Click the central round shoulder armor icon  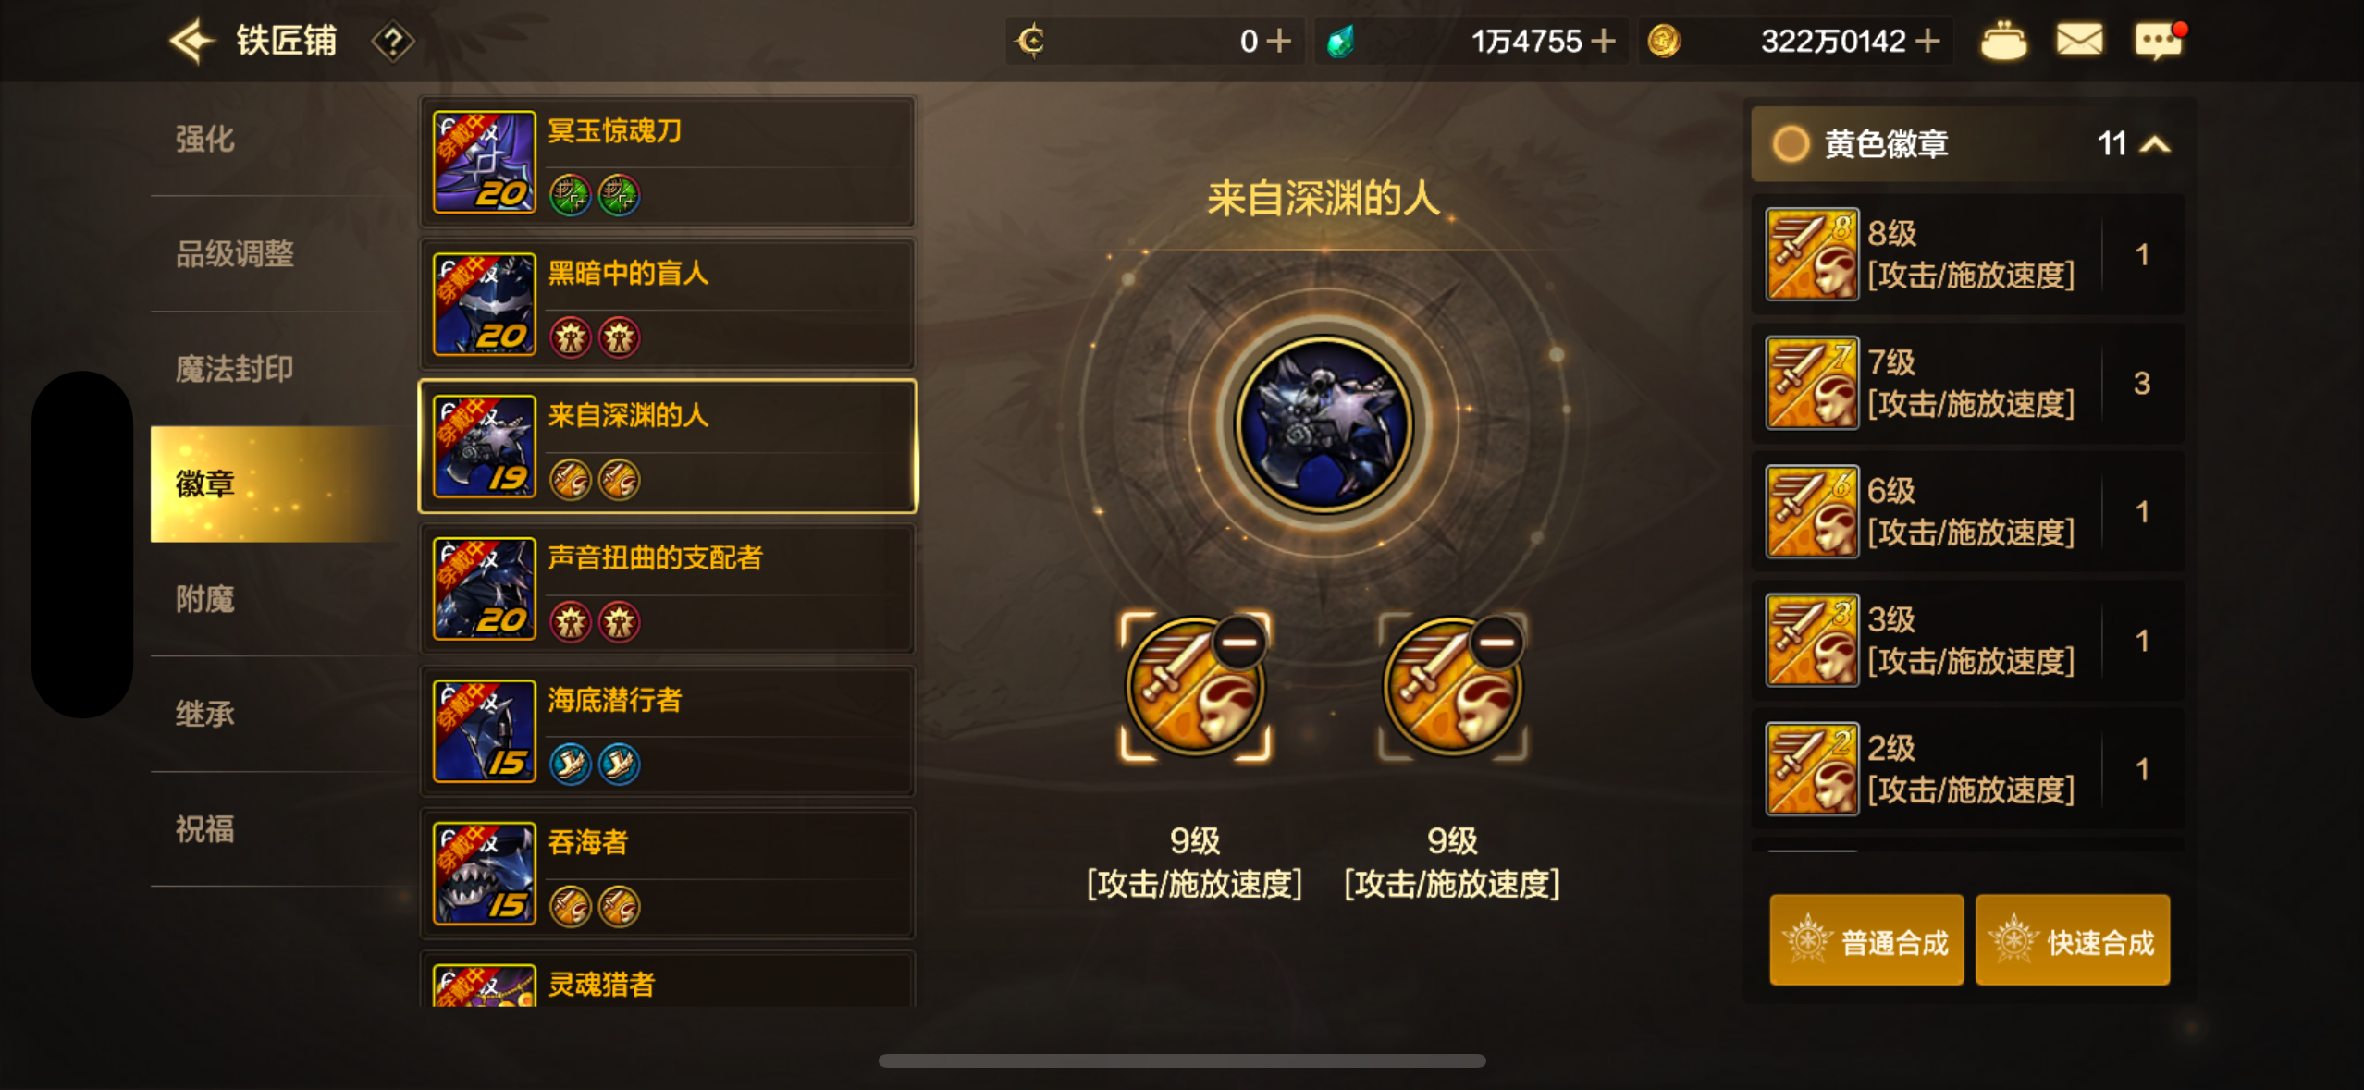click(1324, 423)
